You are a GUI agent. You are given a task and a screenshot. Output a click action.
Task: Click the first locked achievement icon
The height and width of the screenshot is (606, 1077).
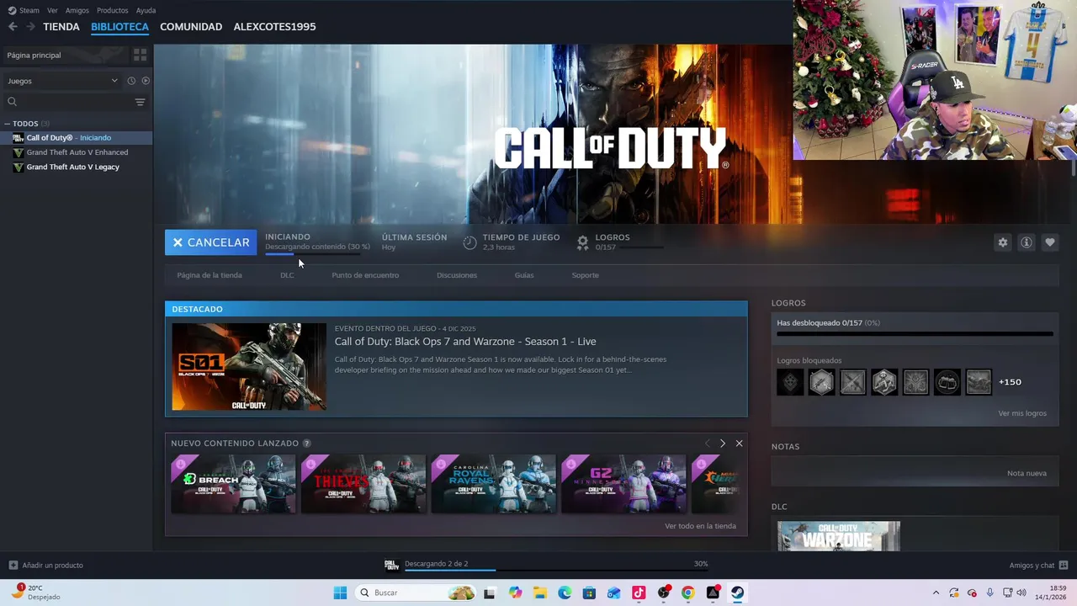point(790,382)
